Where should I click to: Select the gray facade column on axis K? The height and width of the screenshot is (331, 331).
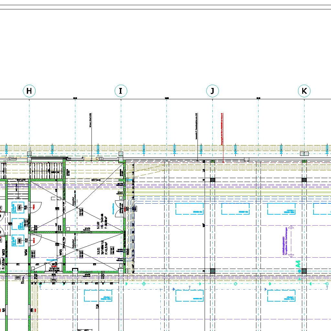[304, 154]
